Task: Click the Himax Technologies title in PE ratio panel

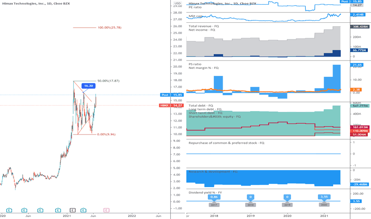Action: [223, 4]
